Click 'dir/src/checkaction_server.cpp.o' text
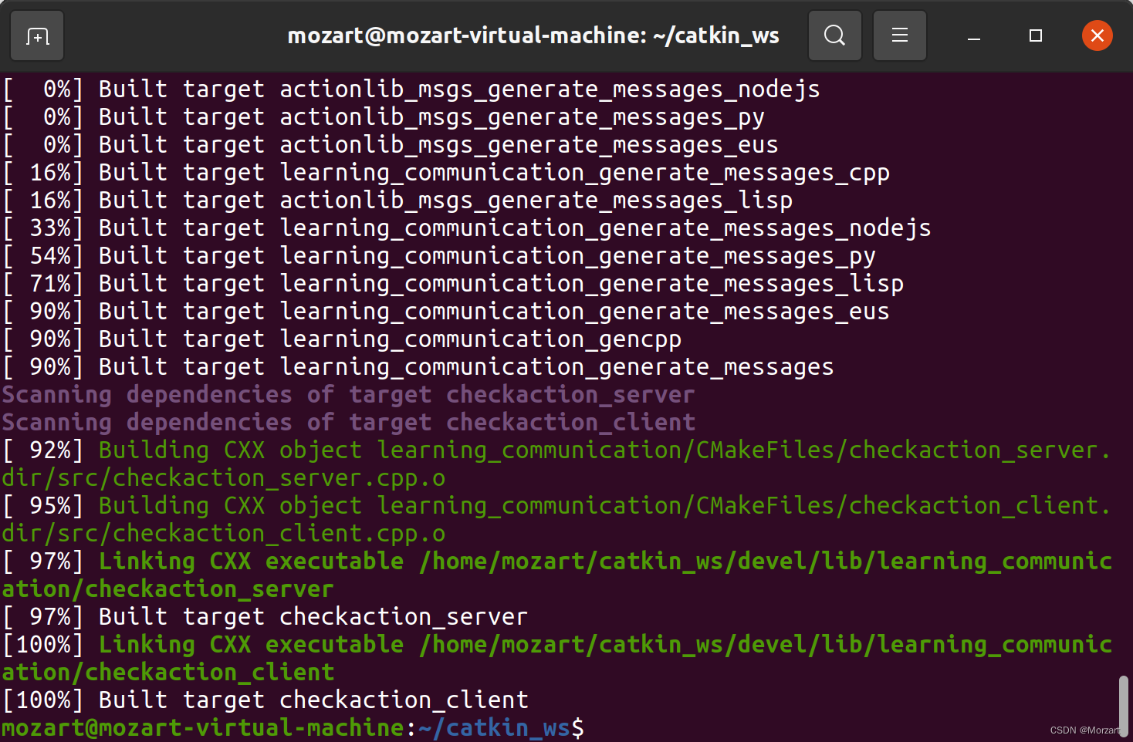Image resolution: width=1133 pixels, height=742 pixels. [x=224, y=478]
